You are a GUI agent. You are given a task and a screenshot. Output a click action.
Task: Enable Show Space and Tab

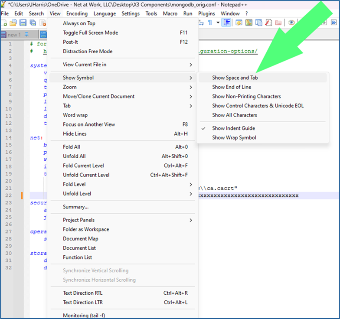(235, 78)
